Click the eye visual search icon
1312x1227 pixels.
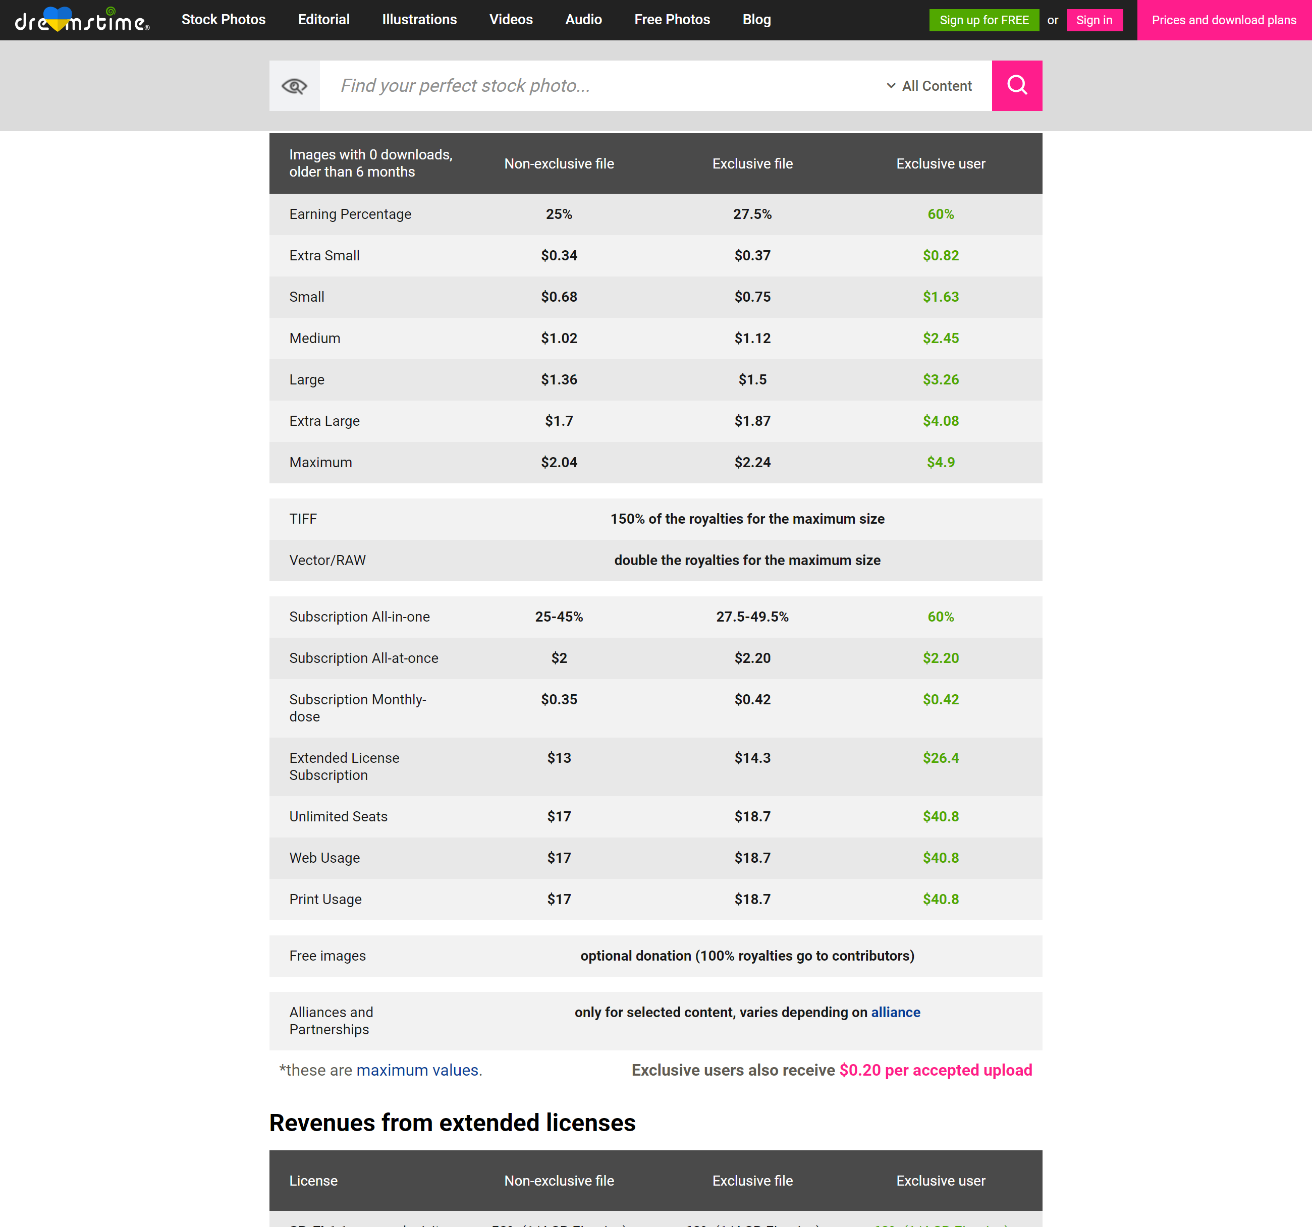click(x=294, y=86)
